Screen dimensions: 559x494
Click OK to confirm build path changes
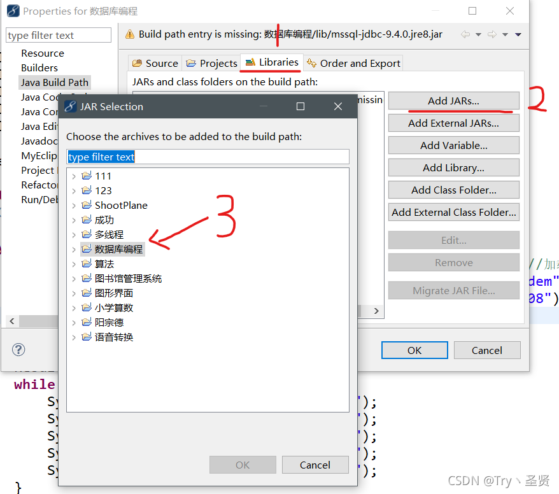click(414, 349)
